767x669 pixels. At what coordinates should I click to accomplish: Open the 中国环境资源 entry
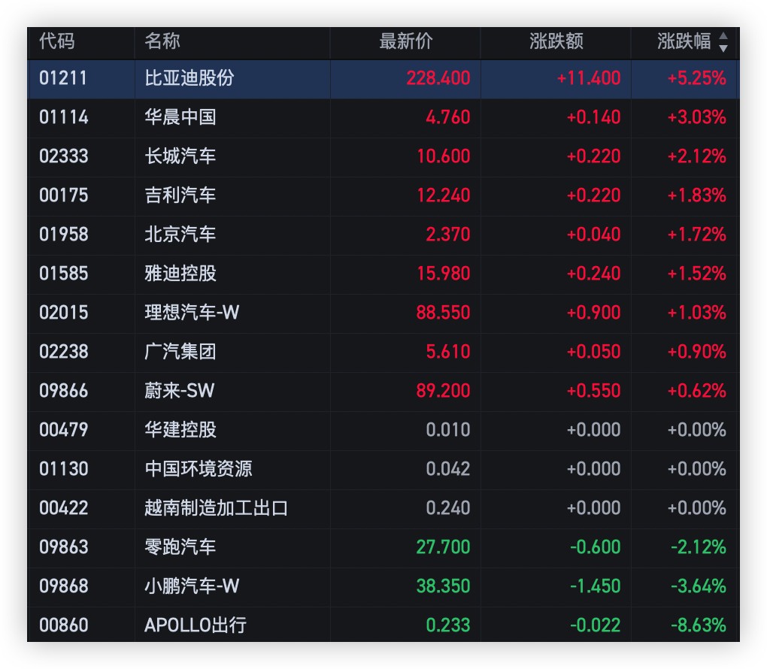[199, 469]
